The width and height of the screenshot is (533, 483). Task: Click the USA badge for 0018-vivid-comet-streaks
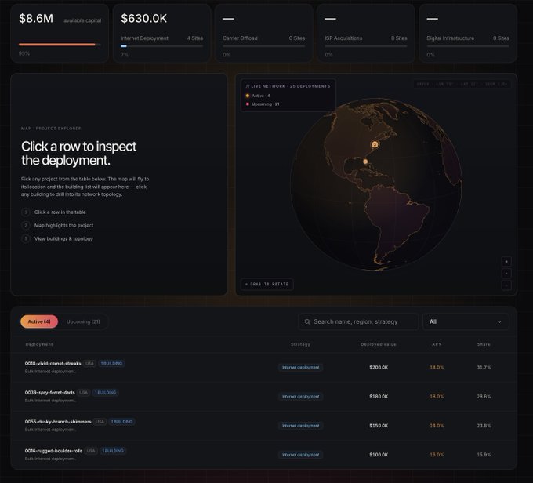(x=89, y=364)
